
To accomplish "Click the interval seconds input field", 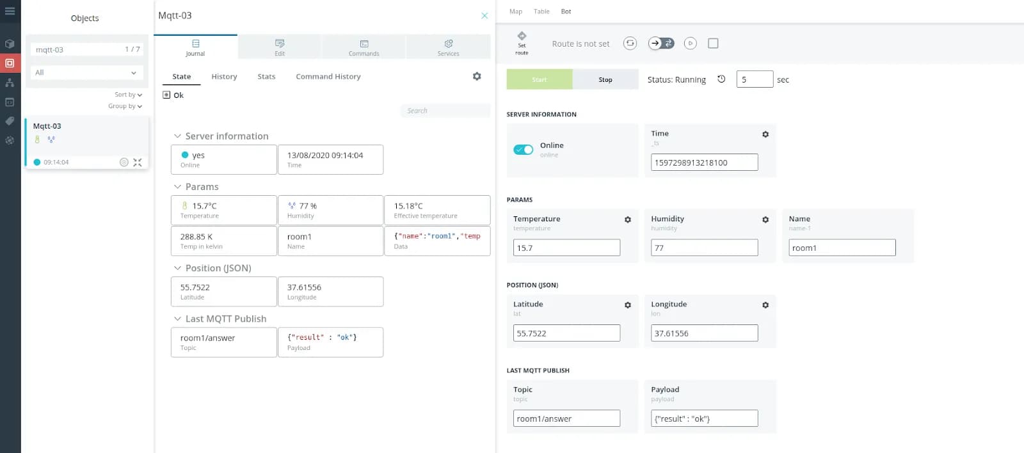I will tap(754, 79).
